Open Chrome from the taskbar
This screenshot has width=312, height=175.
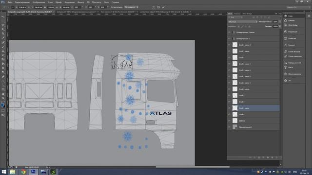23,172
